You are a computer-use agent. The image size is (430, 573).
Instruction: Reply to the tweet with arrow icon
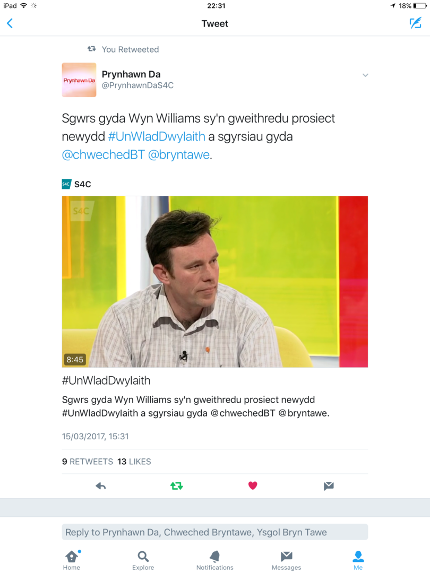click(100, 485)
